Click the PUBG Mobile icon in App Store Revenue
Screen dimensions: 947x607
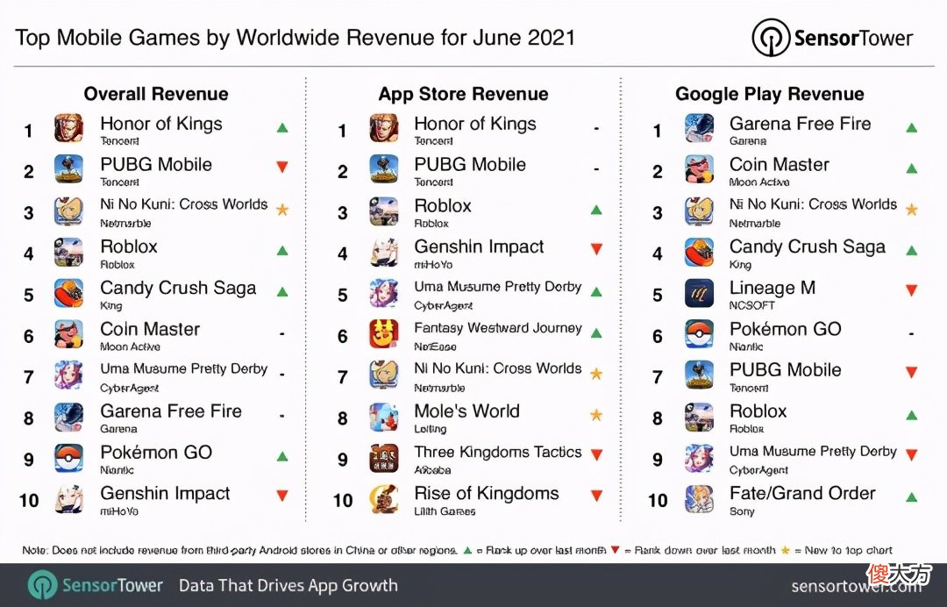(x=383, y=169)
